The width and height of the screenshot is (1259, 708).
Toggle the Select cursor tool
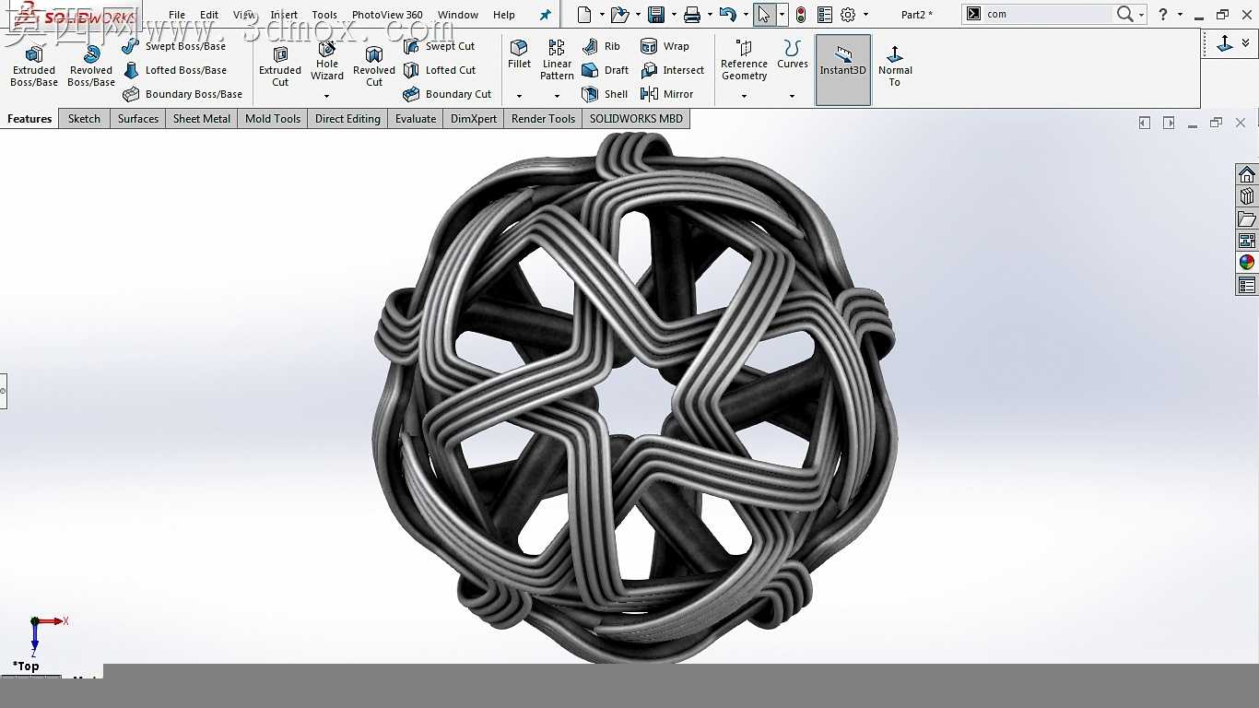click(x=765, y=15)
